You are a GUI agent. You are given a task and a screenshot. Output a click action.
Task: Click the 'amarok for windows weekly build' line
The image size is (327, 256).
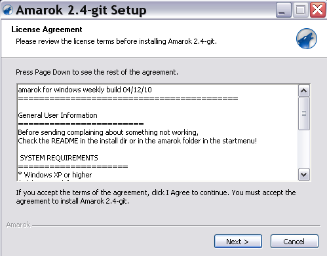(85, 90)
